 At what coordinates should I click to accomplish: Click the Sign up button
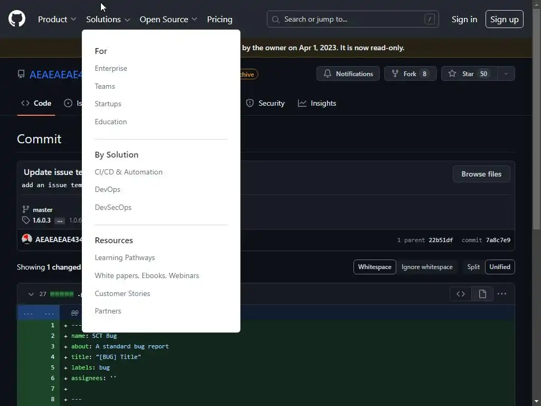tap(505, 19)
